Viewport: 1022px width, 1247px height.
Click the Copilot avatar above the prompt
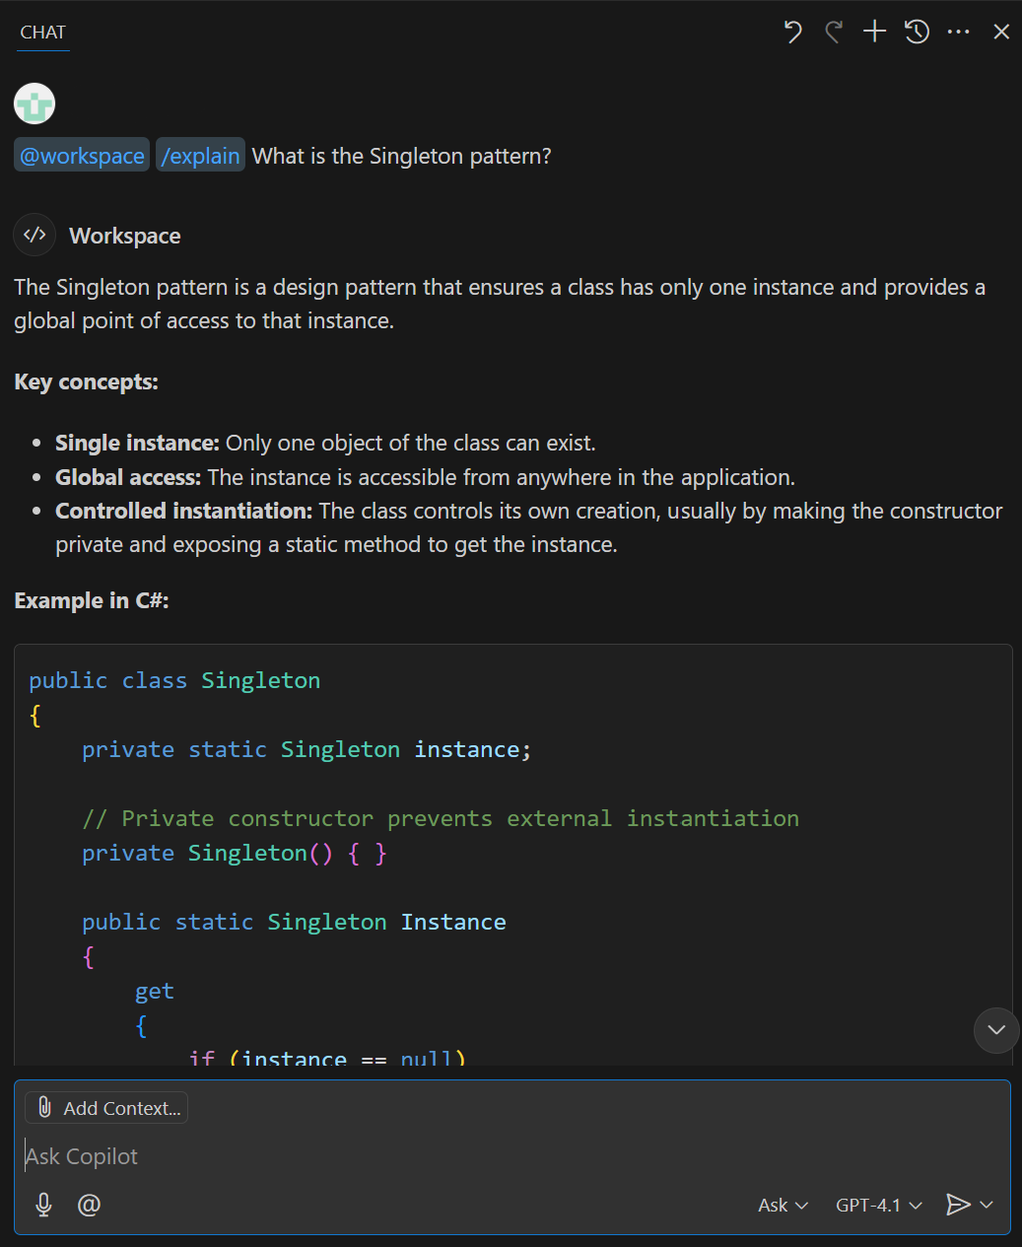pos(34,103)
